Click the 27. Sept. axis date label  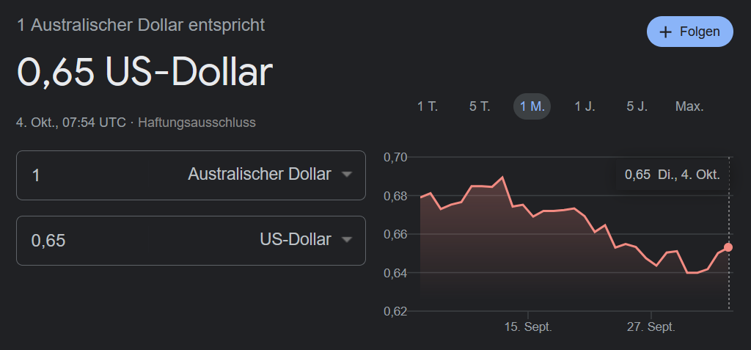[x=651, y=327]
